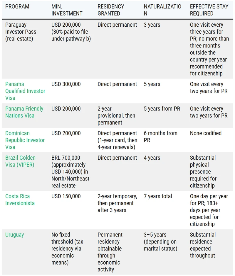Click the '6 months from PR' cell
235x276 pixels.
pos(160,137)
